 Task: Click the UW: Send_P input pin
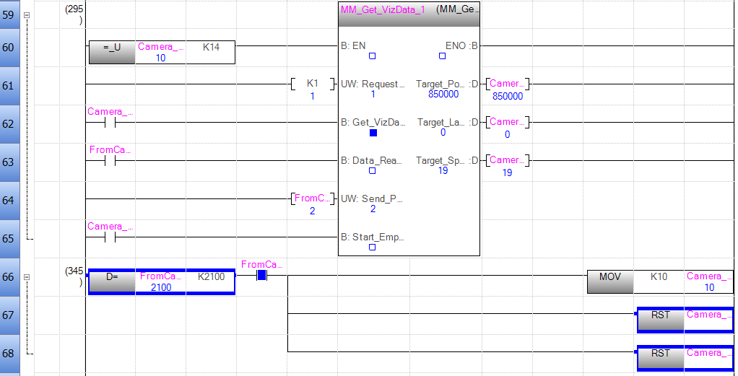coord(372,198)
